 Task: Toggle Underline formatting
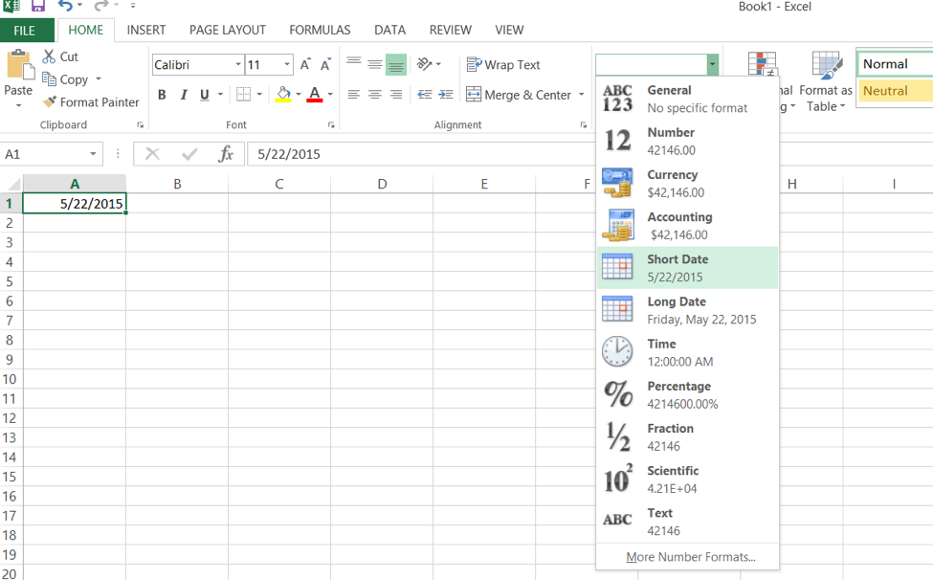coord(205,95)
